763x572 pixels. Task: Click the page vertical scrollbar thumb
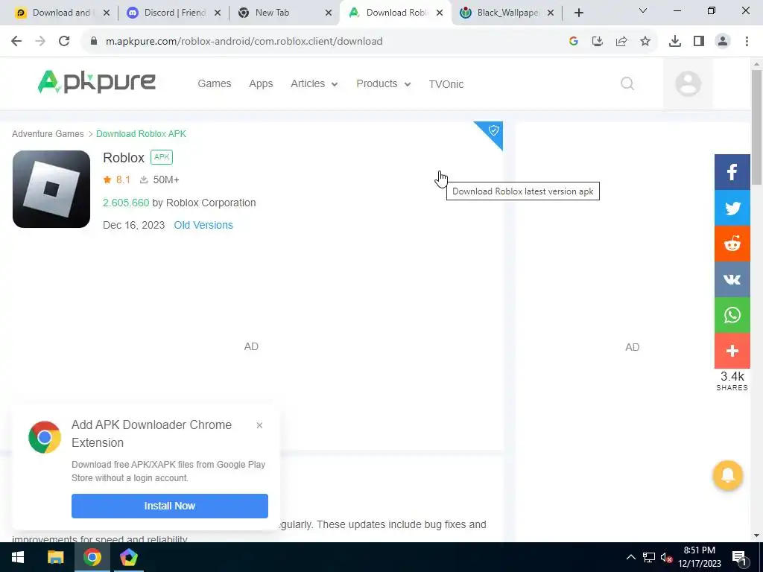point(756,127)
